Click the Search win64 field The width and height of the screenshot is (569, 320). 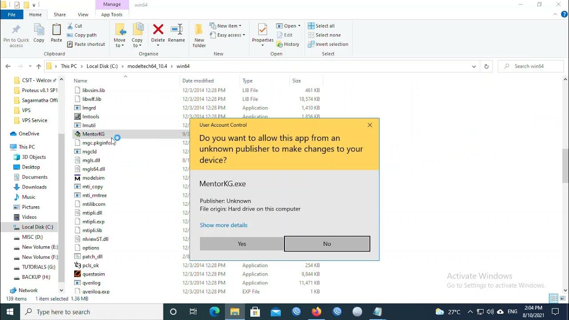531,66
